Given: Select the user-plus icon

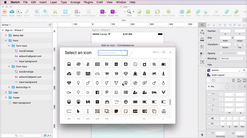Looking at the screenshot, I should coord(135,92).
